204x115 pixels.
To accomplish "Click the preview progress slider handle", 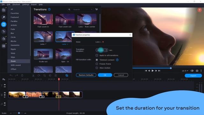I will coord(171,68).
